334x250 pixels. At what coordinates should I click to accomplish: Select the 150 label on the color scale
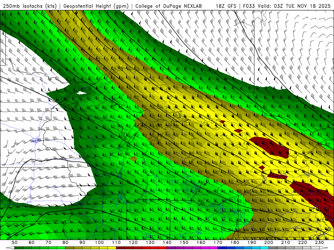click(x=184, y=242)
